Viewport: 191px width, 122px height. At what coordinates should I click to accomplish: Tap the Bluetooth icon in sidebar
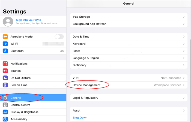point(5,51)
